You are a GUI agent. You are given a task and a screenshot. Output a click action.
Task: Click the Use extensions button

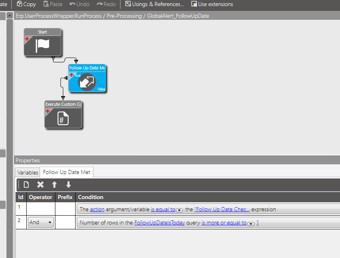pos(212,4)
